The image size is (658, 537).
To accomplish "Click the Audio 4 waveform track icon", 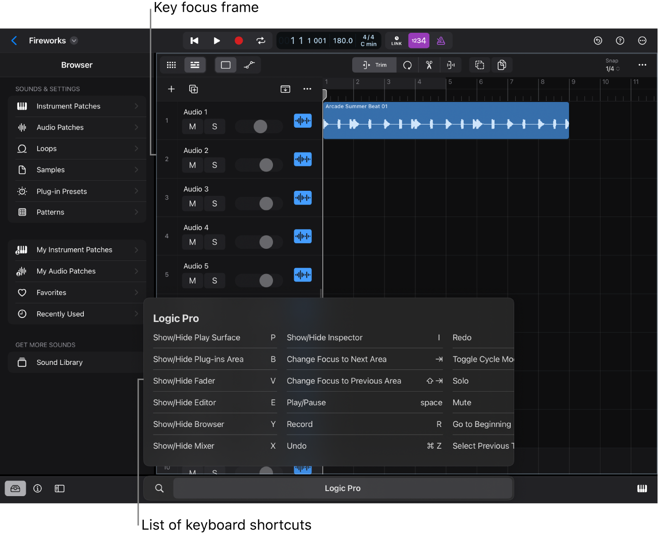I will click(x=303, y=236).
